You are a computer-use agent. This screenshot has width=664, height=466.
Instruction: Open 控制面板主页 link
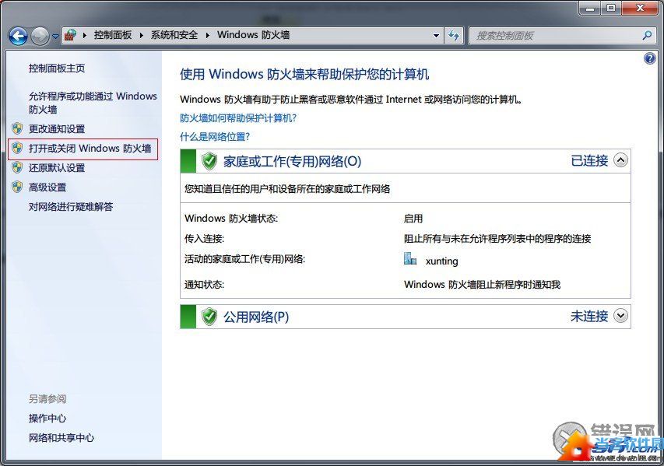(57, 68)
